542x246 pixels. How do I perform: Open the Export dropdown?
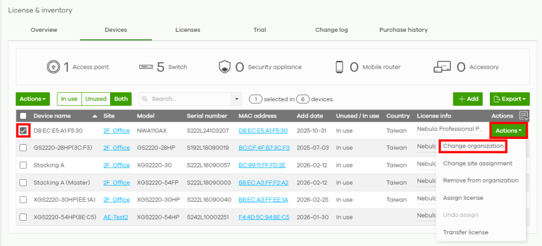click(510, 99)
